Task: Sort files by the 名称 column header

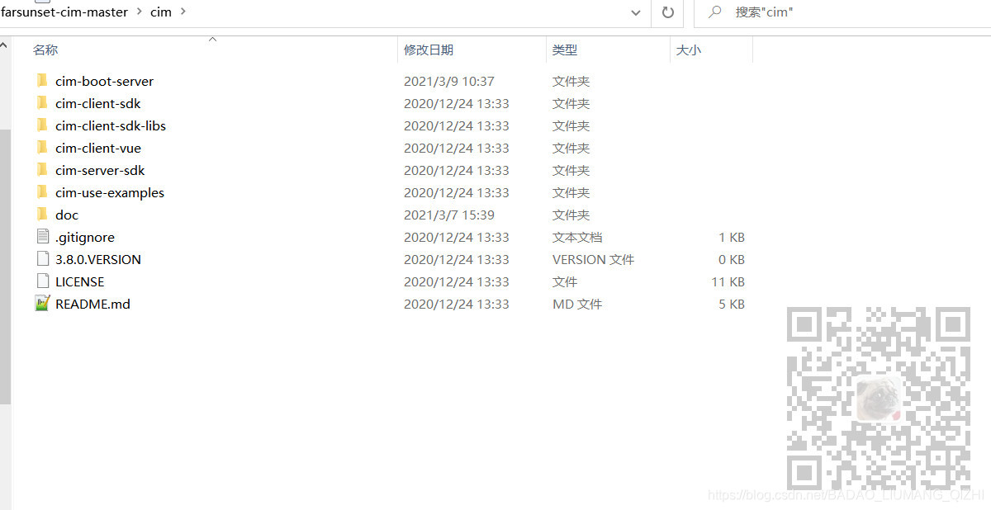Action: pyautogui.click(x=45, y=50)
